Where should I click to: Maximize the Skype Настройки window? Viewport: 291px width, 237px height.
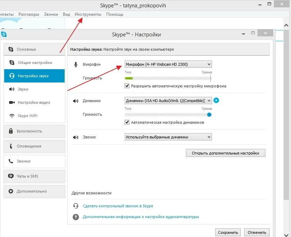tap(253, 33)
